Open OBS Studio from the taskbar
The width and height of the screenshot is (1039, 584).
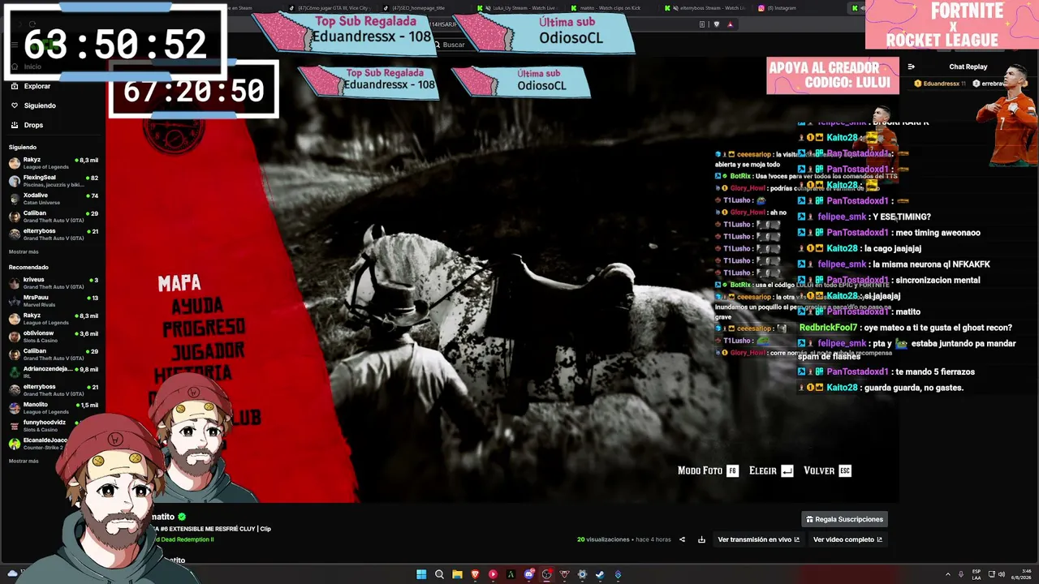point(546,574)
